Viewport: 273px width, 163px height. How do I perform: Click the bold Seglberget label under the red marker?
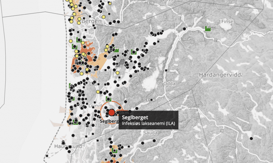pyautogui.click(x=111, y=121)
